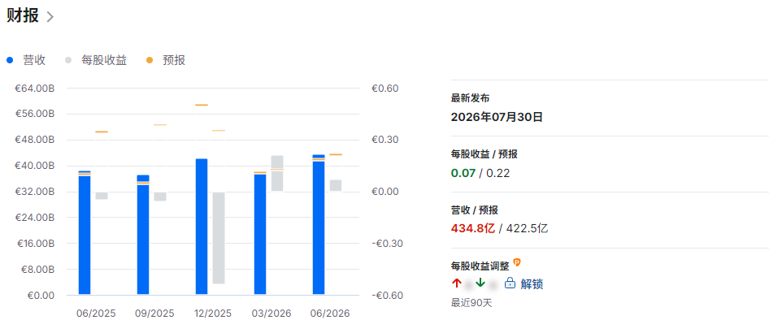Click the 12/2025 axis label
This screenshot has width=769, height=320.
click(x=213, y=314)
